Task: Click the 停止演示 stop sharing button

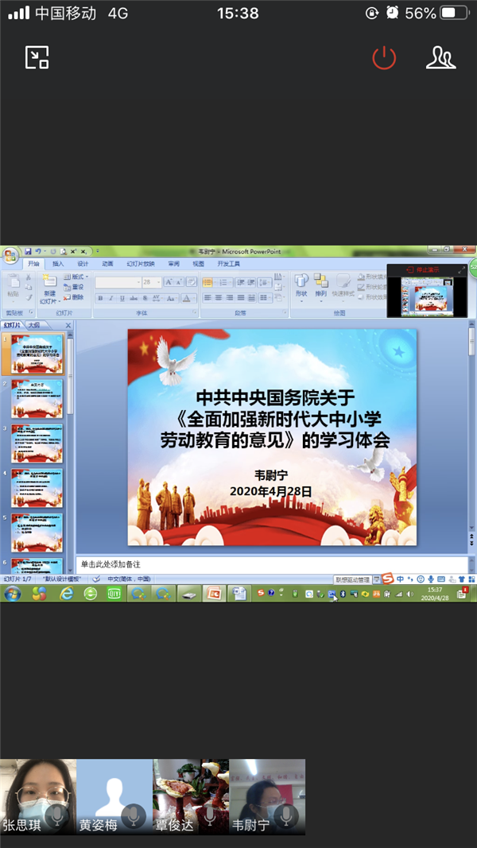Action: pyautogui.click(x=422, y=270)
